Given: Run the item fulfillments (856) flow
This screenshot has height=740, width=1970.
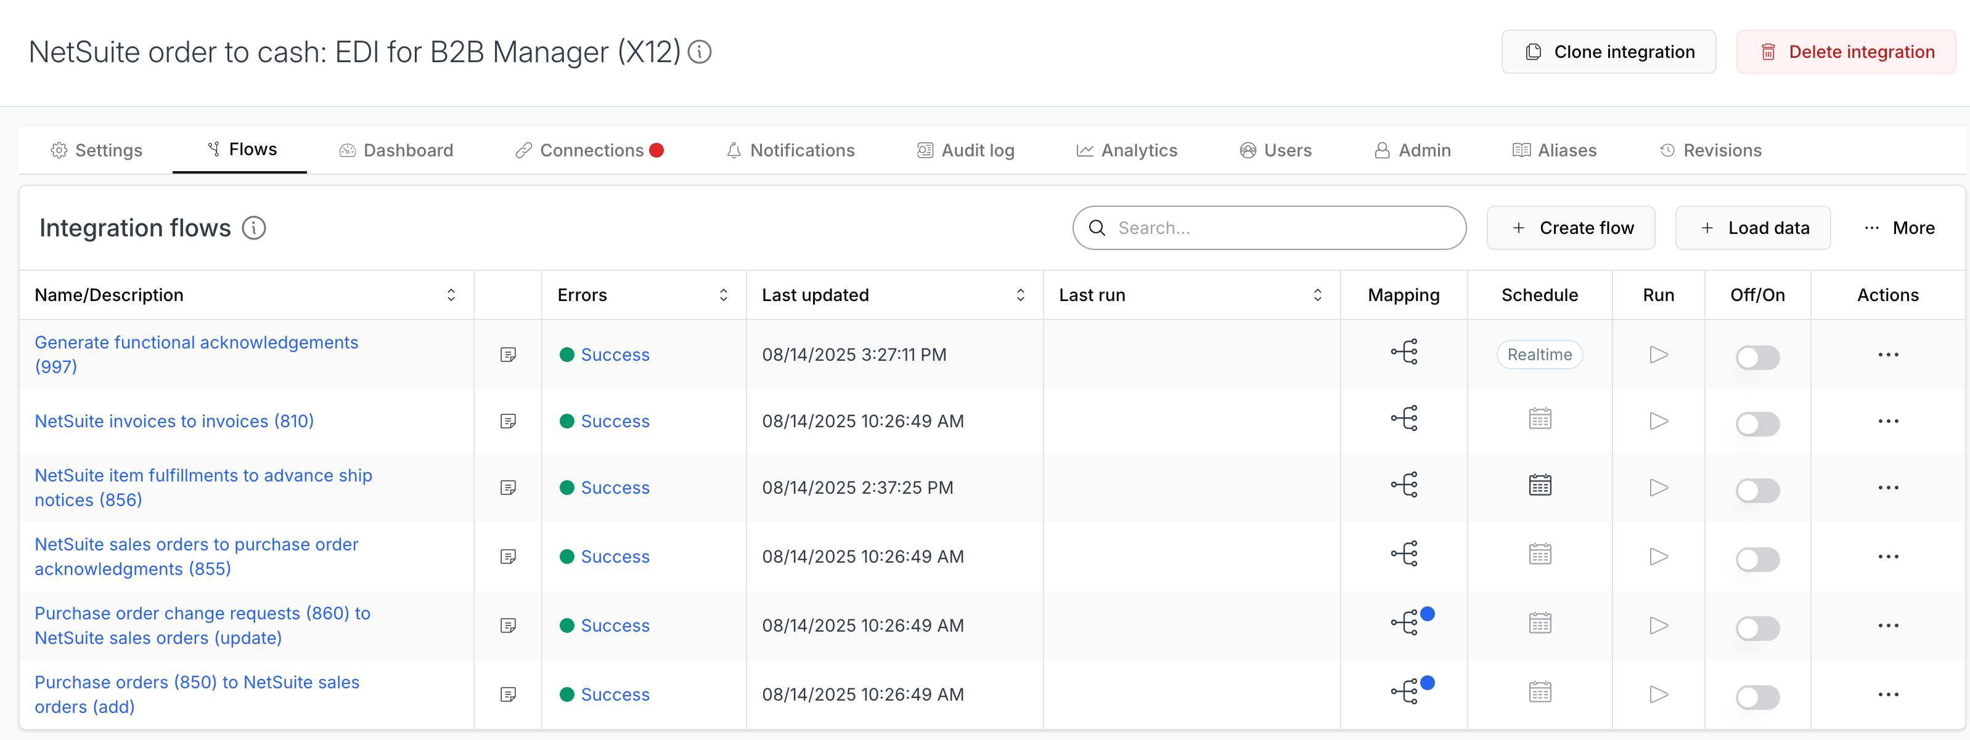Looking at the screenshot, I should [x=1659, y=487].
